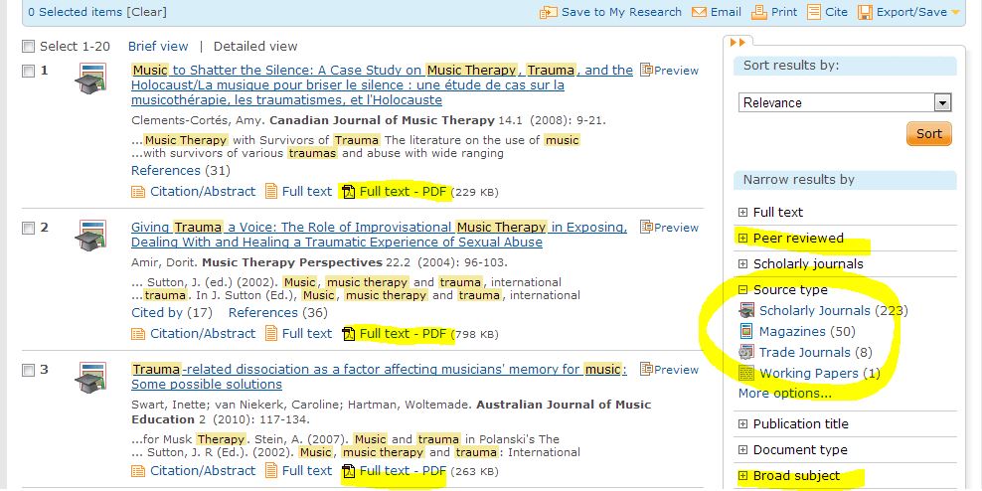Click PDF icon of 798 KB full text
This screenshot has height=491, width=982.
(x=349, y=334)
